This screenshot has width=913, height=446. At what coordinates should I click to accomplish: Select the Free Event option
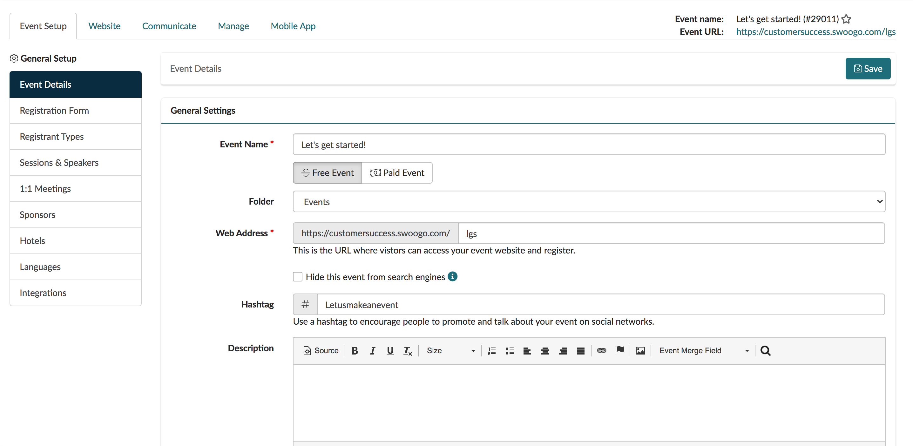click(x=328, y=173)
